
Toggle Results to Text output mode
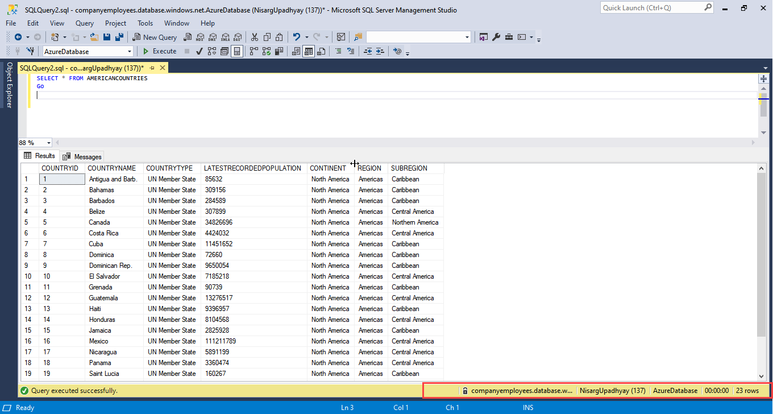[x=296, y=51]
